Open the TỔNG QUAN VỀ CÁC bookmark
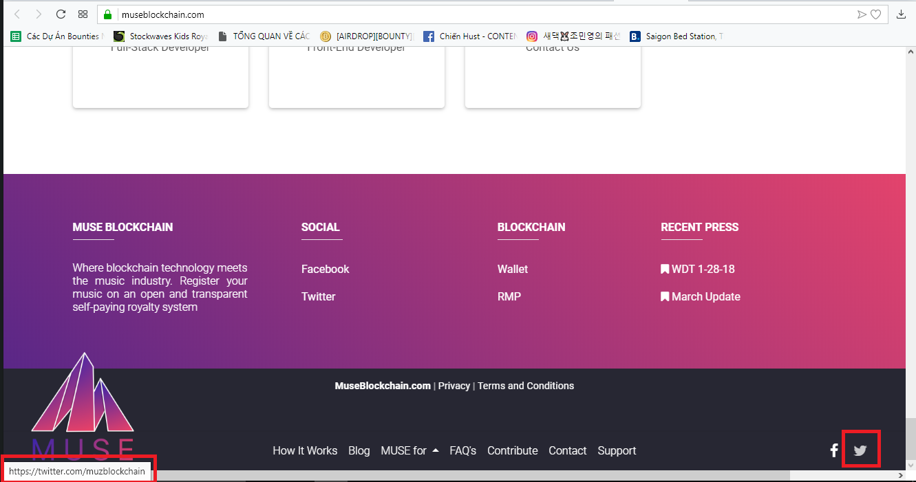 (x=264, y=36)
